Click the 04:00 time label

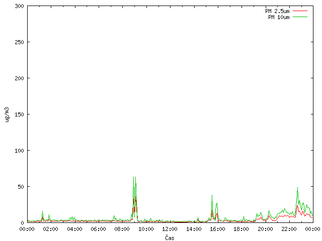coord(74,229)
